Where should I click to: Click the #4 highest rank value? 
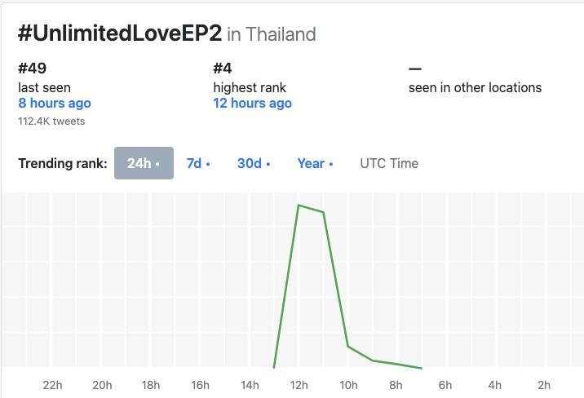tap(223, 69)
